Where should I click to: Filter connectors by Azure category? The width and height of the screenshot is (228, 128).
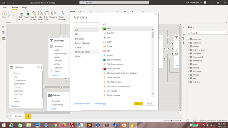(87, 48)
